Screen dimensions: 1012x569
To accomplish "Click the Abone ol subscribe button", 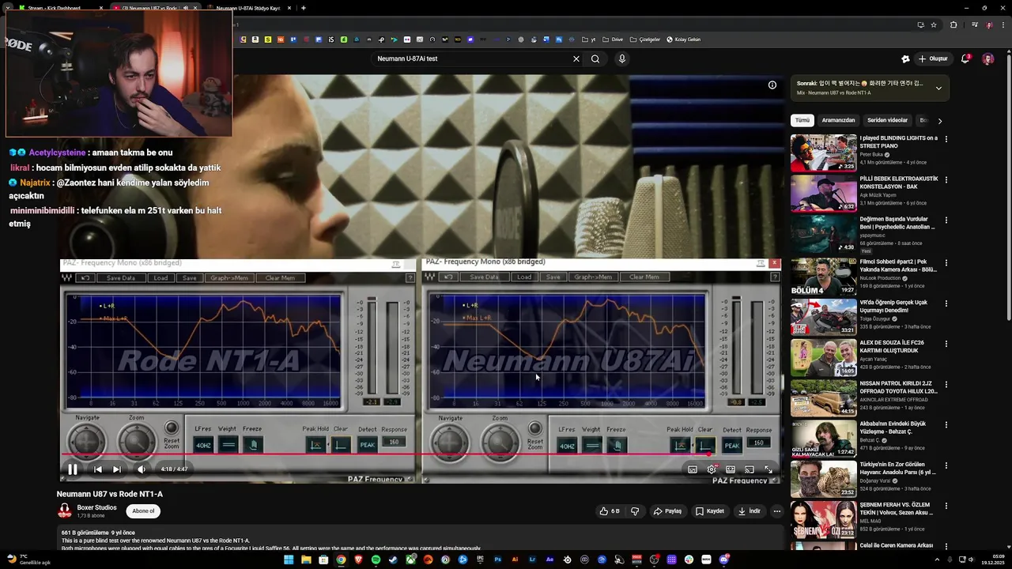I will point(143,511).
